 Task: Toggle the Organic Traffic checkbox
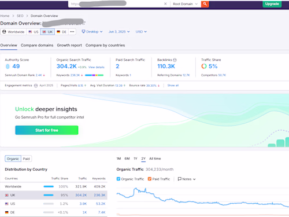(118, 179)
